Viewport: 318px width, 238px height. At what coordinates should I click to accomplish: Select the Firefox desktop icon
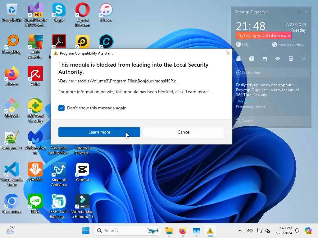coord(12,77)
